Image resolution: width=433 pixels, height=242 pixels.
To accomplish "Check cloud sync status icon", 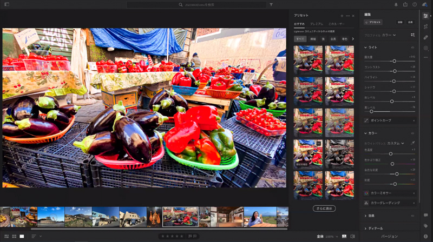I will [x=425, y=4].
